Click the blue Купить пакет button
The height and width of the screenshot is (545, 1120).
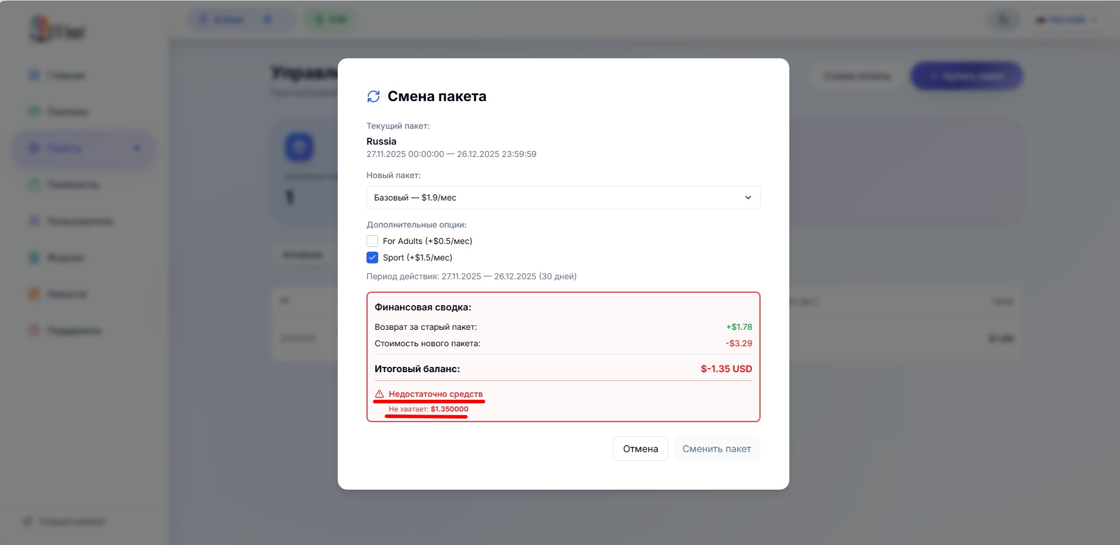966,76
